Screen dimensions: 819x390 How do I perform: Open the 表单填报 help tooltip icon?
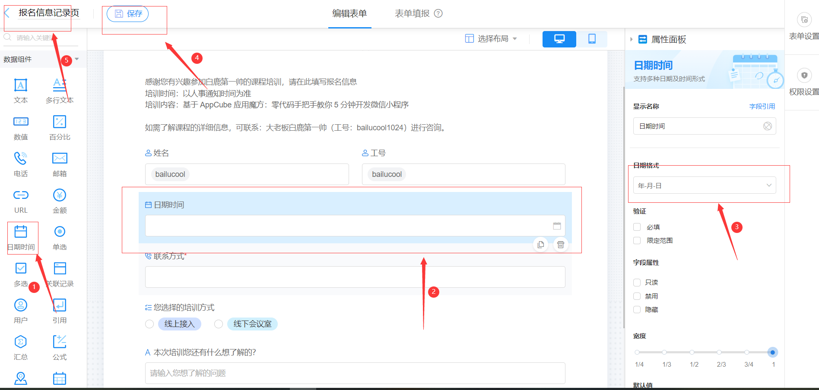pos(438,13)
